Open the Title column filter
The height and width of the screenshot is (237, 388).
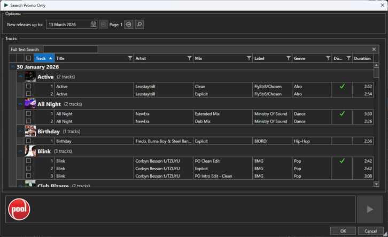point(130,58)
